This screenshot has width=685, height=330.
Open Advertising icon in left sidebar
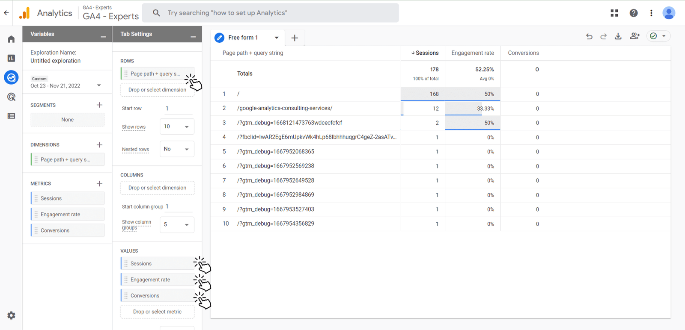click(x=12, y=97)
